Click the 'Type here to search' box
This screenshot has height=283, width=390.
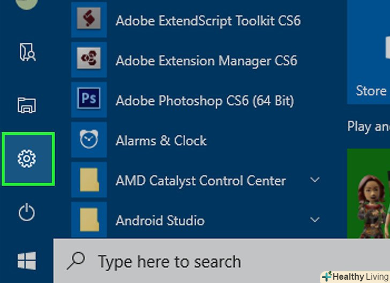(x=214, y=262)
